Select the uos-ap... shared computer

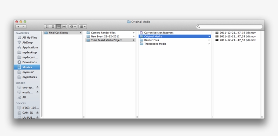[x=26, y=87]
